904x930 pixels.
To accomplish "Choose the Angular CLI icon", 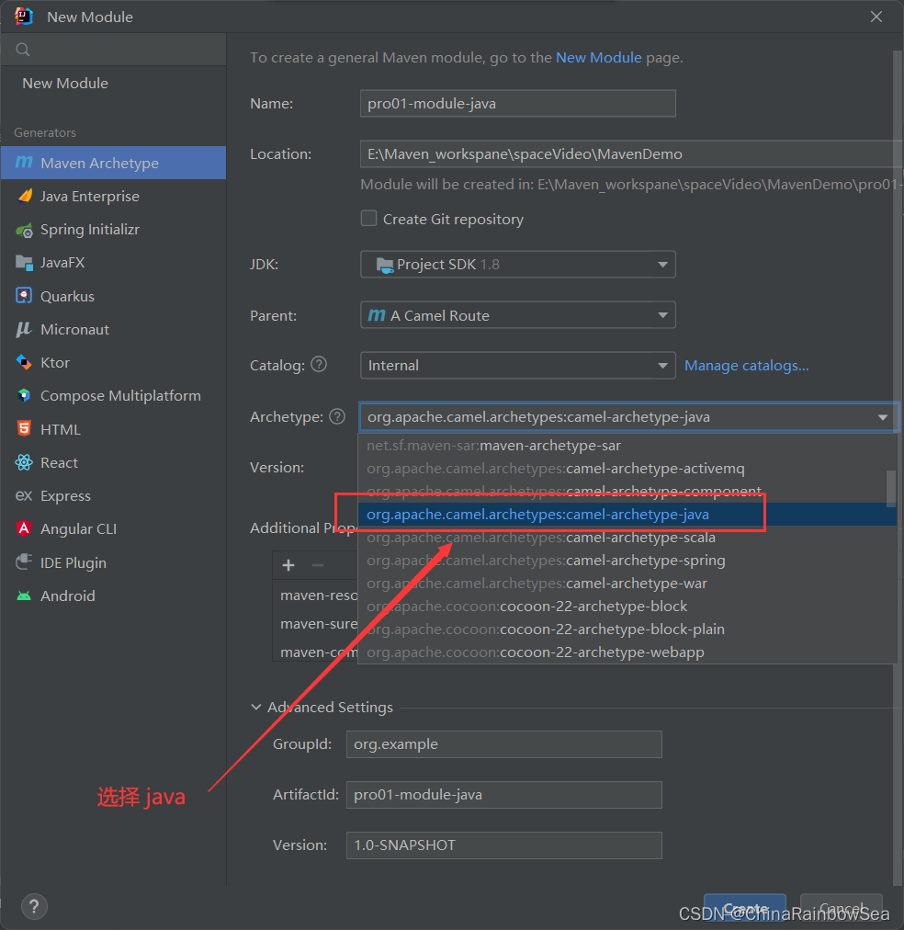I will pos(24,528).
